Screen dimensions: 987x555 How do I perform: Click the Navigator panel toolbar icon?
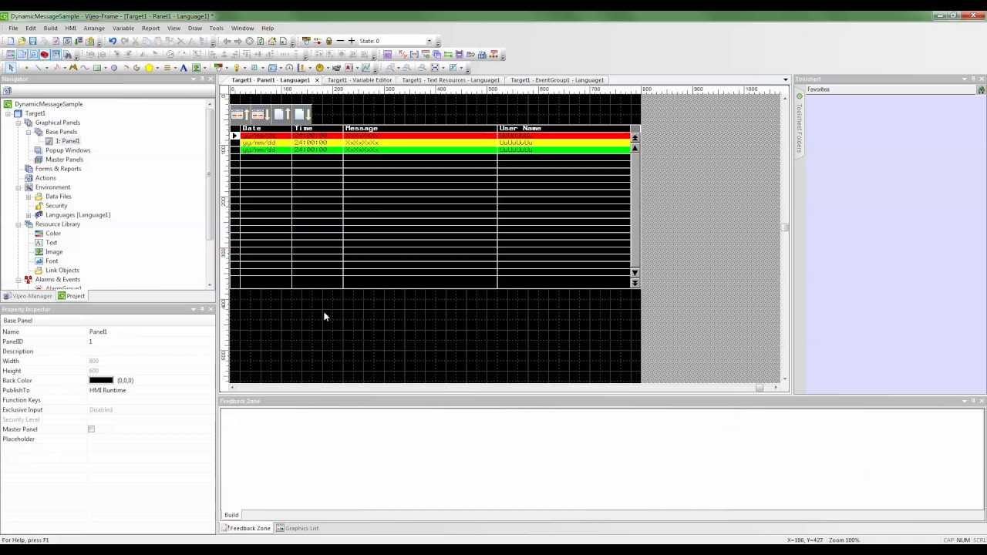[7, 90]
